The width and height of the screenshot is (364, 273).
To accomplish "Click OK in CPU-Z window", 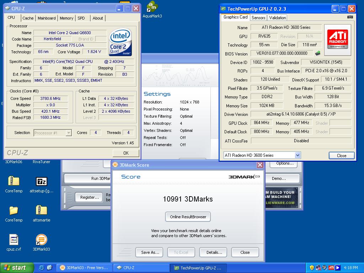I will [x=126, y=153].
